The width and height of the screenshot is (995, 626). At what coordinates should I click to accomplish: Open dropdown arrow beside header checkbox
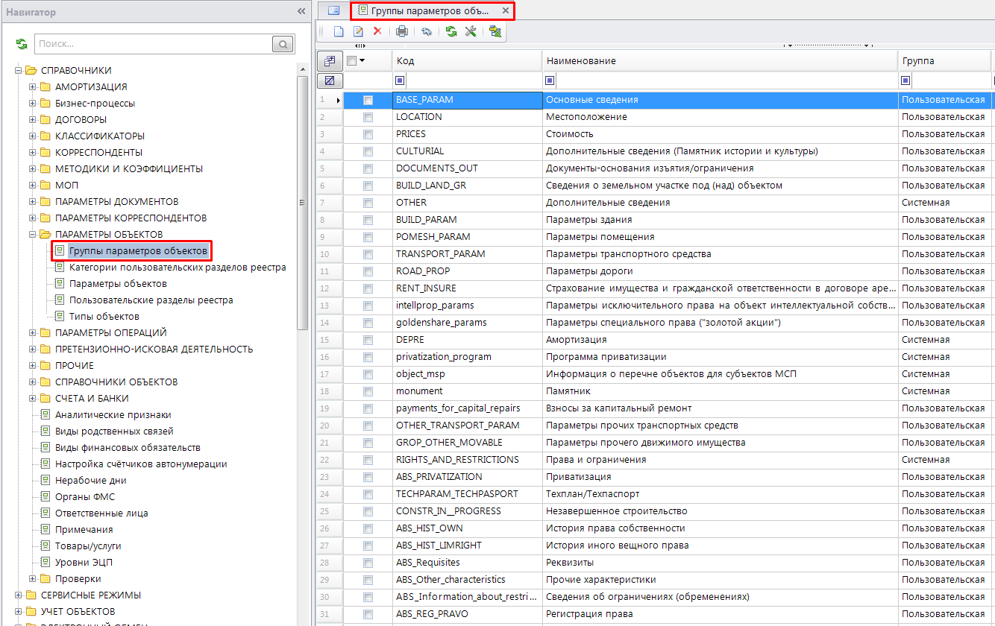point(362,61)
